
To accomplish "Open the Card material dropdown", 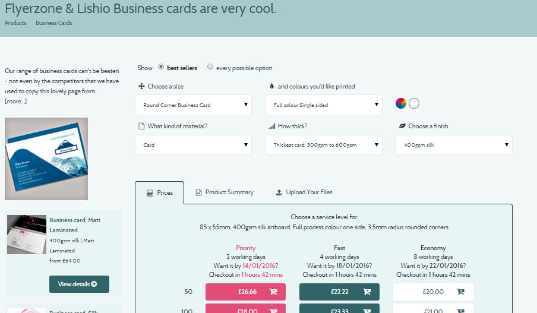I will [193, 145].
